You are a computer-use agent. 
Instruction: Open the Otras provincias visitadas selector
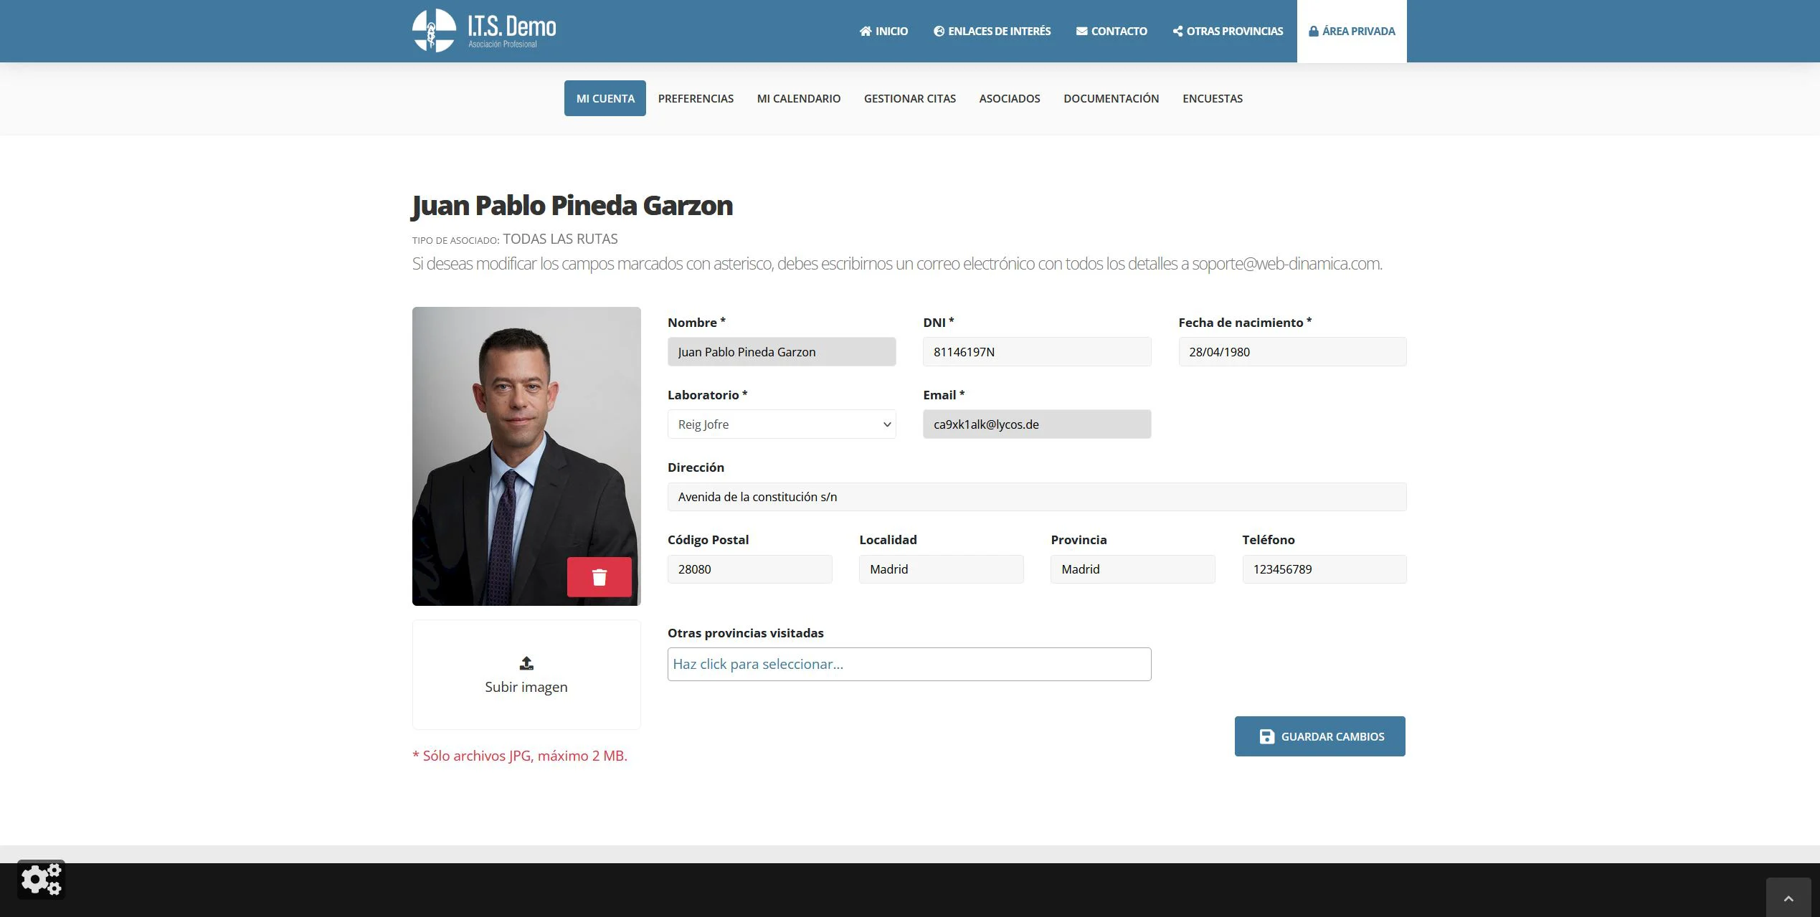[909, 665]
